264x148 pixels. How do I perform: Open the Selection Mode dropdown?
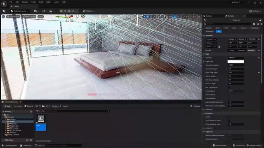point(19,11)
